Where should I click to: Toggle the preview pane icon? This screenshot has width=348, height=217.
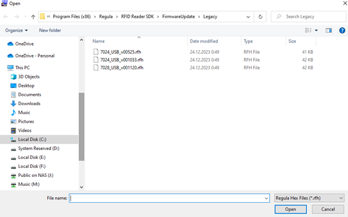pyautogui.click(x=329, y=30)
